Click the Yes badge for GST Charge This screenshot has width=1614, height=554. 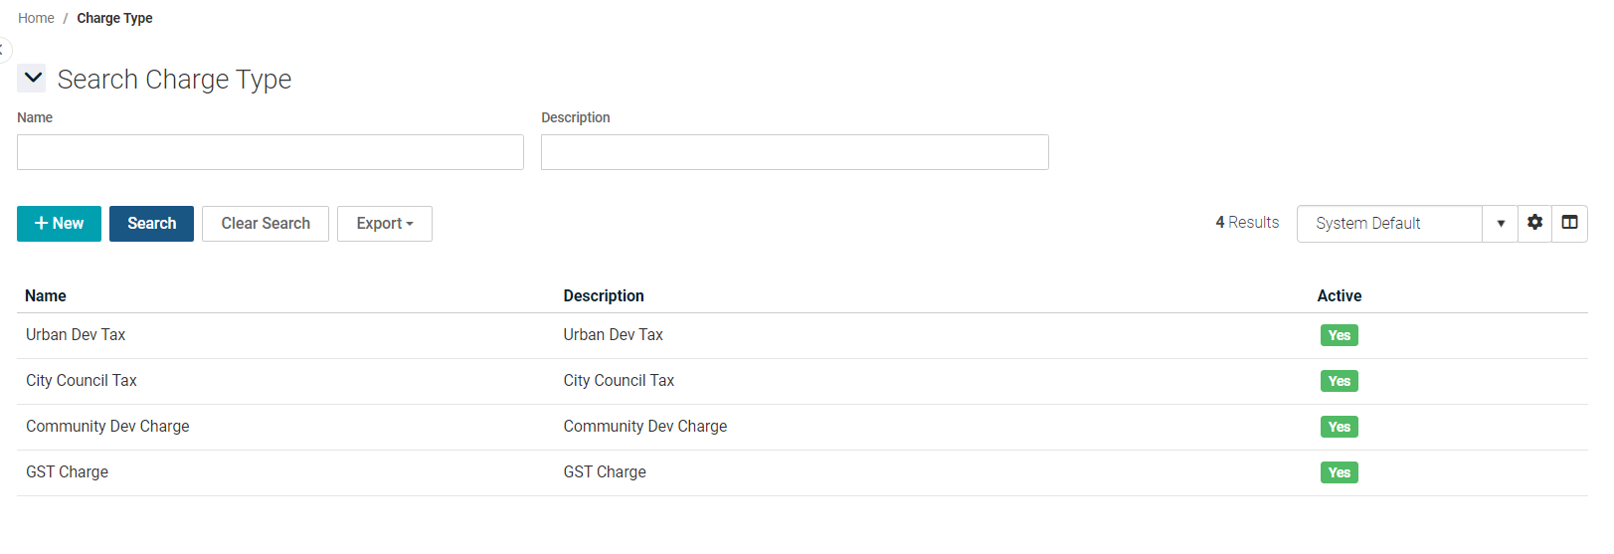tap(1339, 472)
